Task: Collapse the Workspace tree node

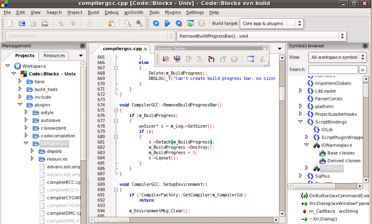Action: pos(8,66)
